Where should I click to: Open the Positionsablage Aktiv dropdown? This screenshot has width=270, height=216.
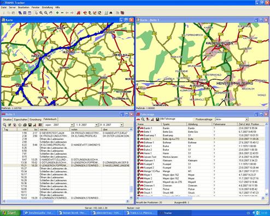[x=246, y=119]
